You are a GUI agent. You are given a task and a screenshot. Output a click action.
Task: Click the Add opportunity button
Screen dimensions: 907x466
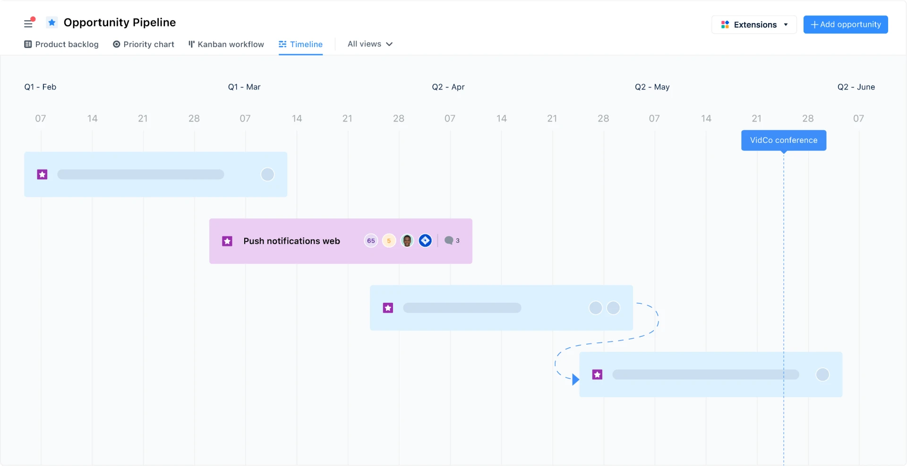click(x=846, y=25)
